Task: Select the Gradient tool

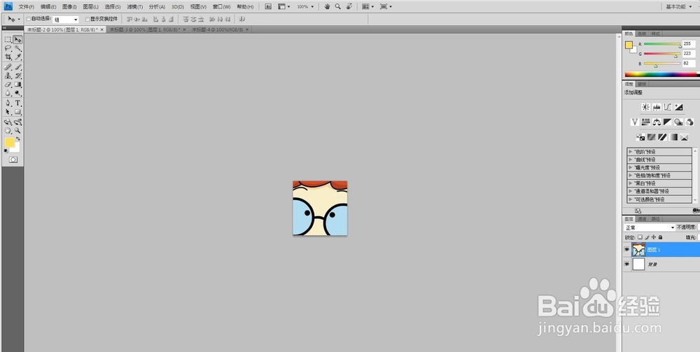Action: 17,84
